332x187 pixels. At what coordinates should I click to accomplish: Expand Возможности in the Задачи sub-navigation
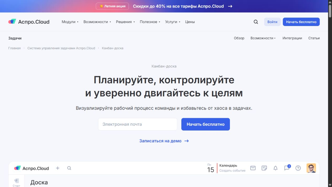point(263,38)
